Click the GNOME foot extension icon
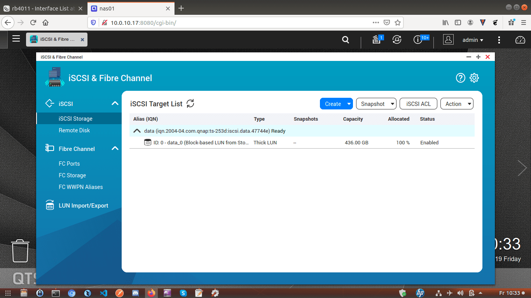The height and width of the screenshot is (298, 531). point(495,23)
